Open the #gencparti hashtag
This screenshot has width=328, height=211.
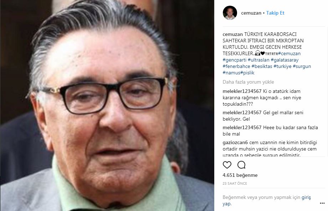[x=235, y=60]
